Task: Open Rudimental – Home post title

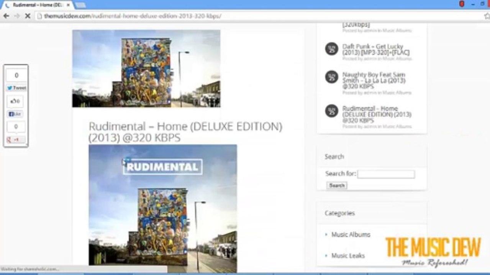Action: tap(185, 132)
